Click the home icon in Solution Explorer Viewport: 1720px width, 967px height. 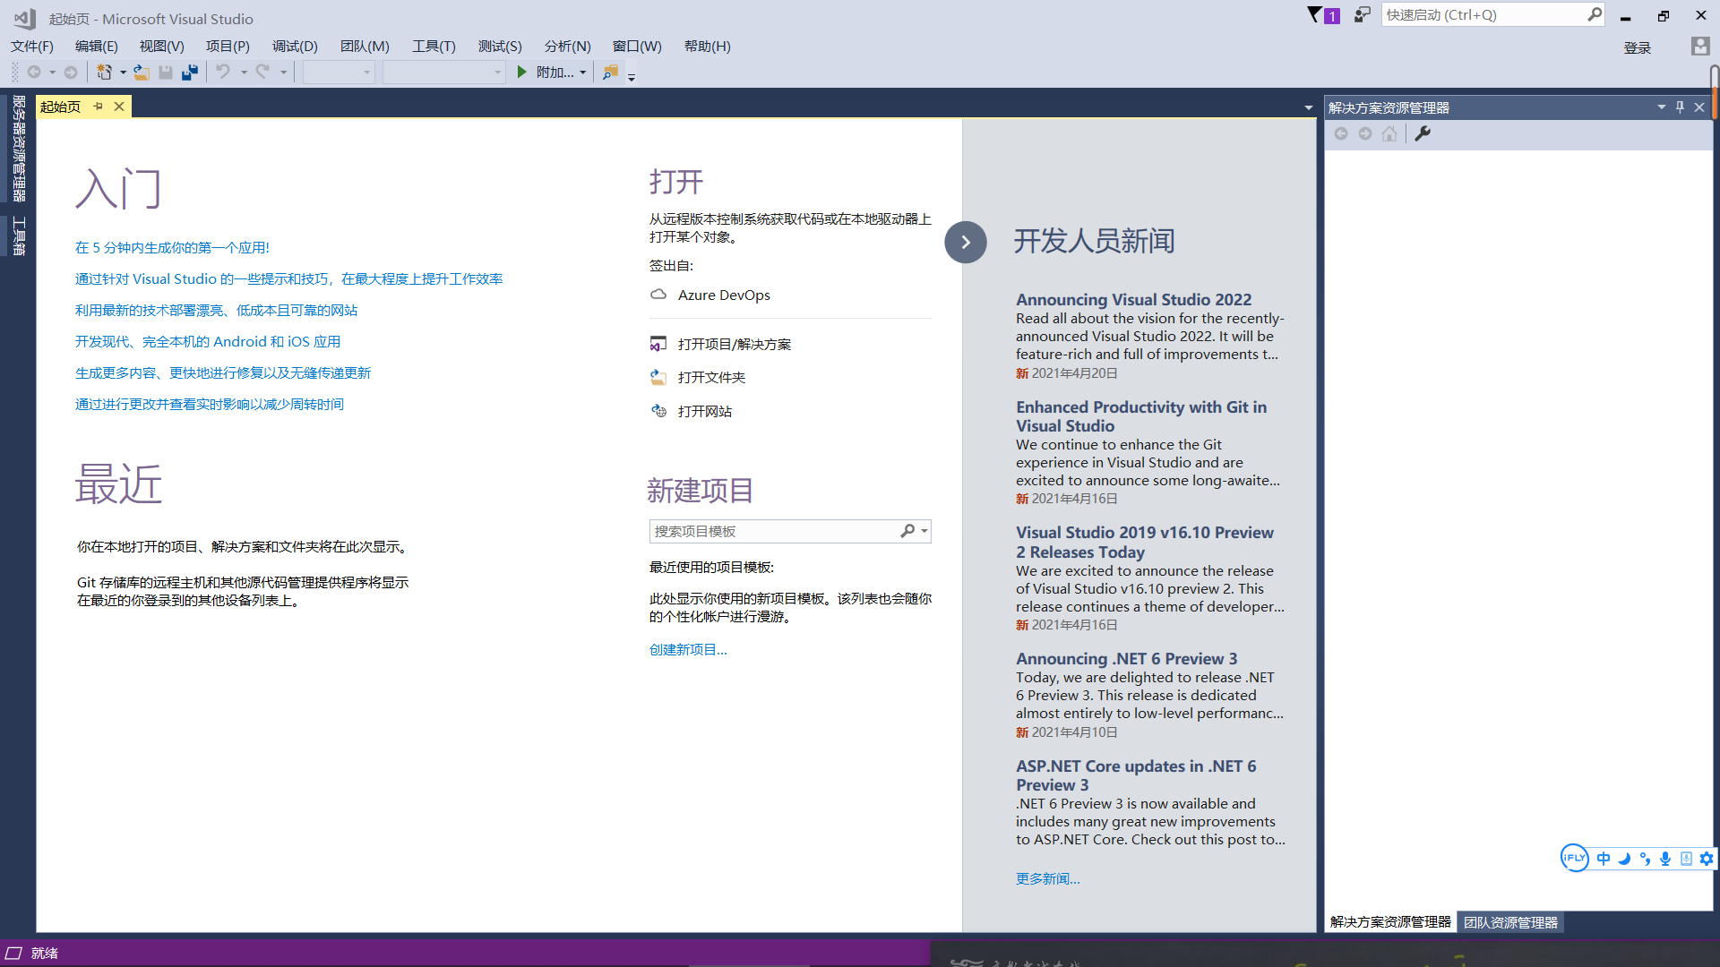coord(1389,133)
